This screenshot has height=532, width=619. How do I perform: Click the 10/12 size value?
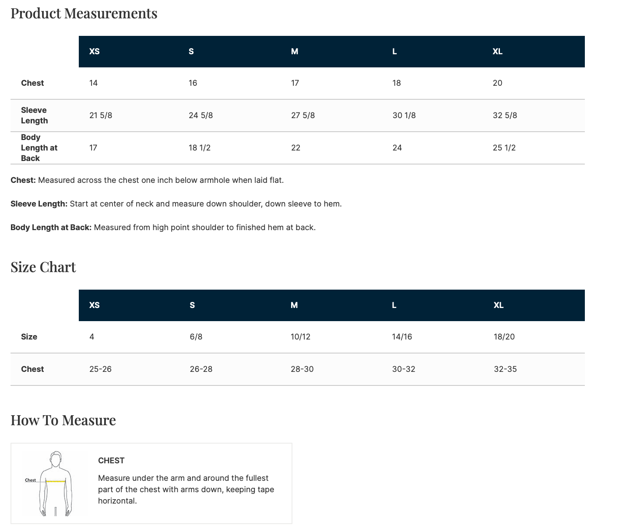coord(300,337)
